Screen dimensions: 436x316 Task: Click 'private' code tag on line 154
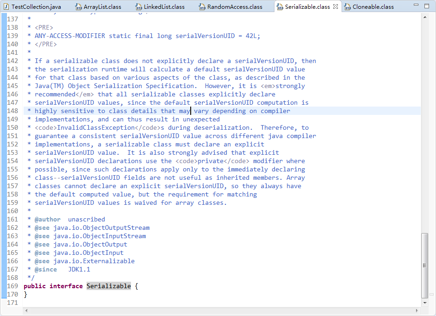click(x=211, y=161)
